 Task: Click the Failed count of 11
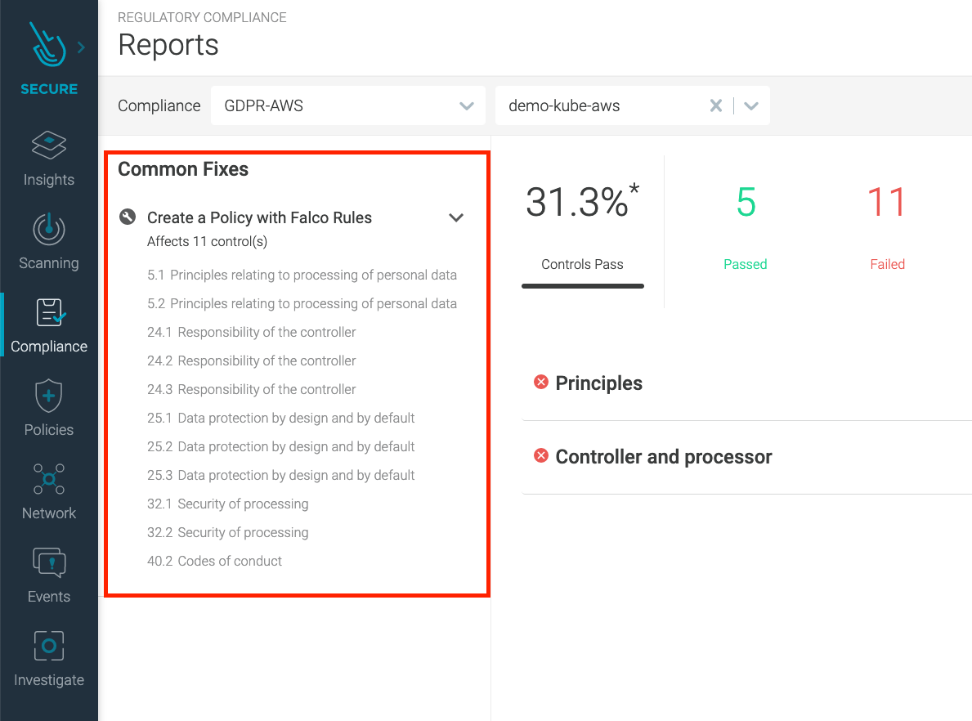click(887, 203)
